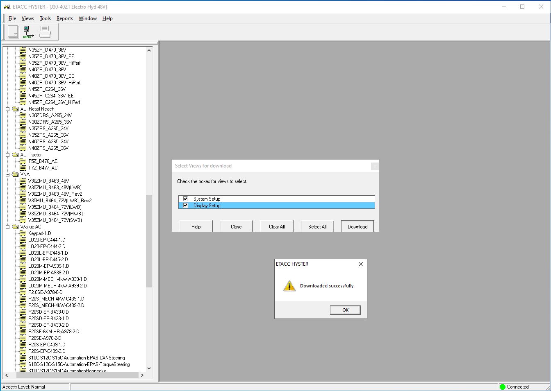Click the folder icon beside N40ZR_D470_36V_HiPerf

pos(23,83)
